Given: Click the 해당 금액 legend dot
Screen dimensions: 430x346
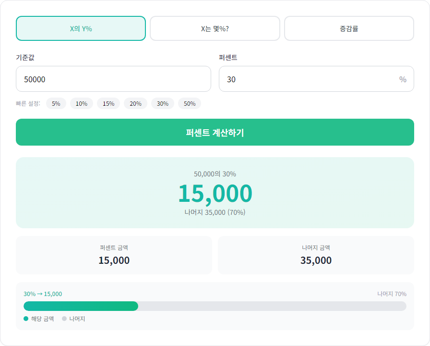Looking at the screenshot, I should tap(25, 318).
